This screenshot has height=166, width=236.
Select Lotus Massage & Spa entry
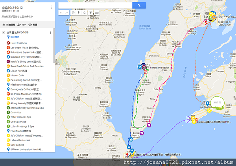(22, 126)
